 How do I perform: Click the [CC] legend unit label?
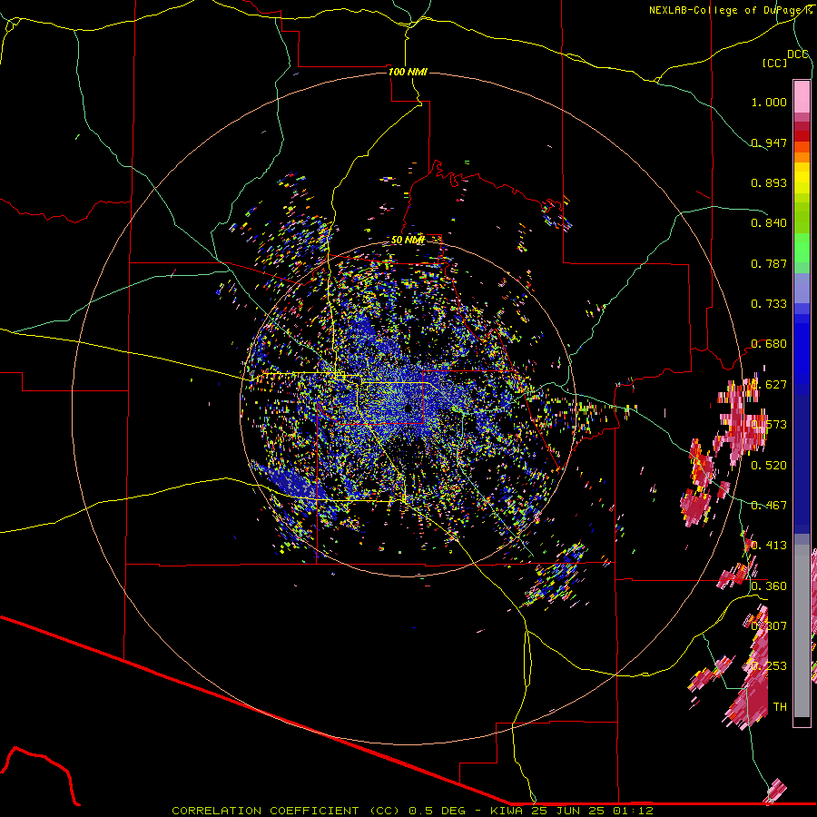pyautogui.click(x=774, y=63)
